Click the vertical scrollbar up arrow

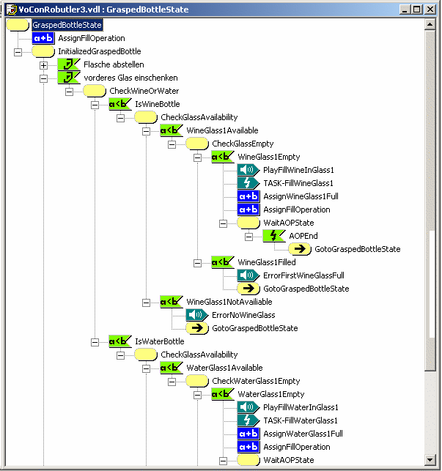tap(432, 24)
